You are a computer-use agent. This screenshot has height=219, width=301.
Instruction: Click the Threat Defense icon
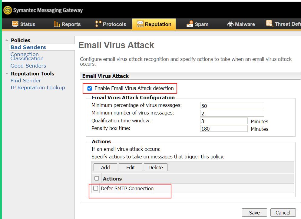[x=270, y=23]
